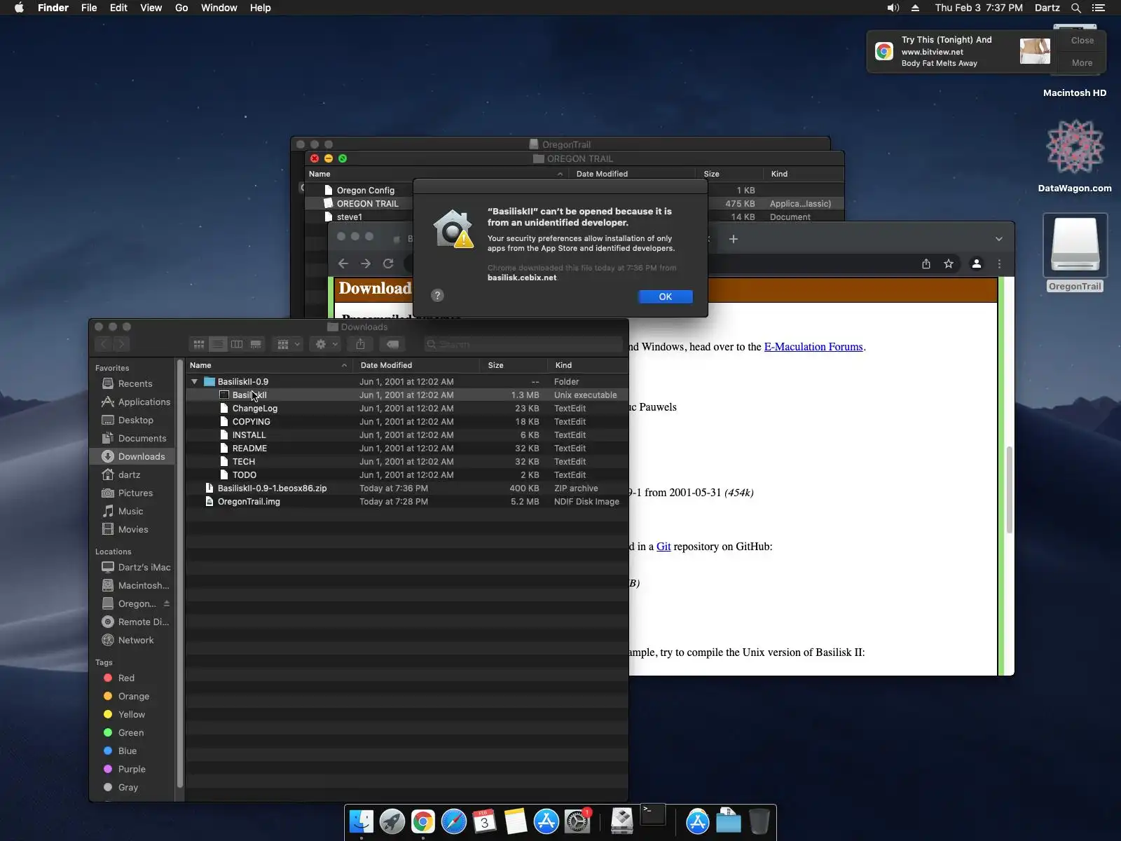Go back in the Downloads Finder window
The height and width of the screenshot is (841, 1121).
pos(104,344)
